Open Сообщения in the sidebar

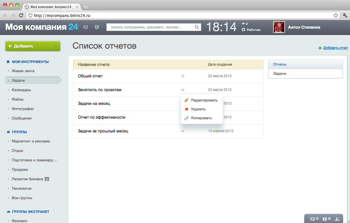click(x=21, y=118)
